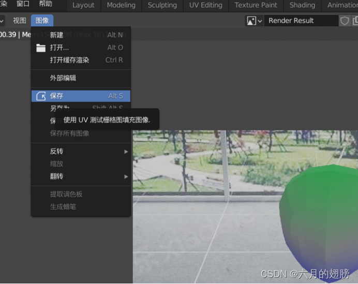Select 缩放 menu entry
The width and height of the screenshot is (358, 284).
pyautogui.click(x=81, y=164)
